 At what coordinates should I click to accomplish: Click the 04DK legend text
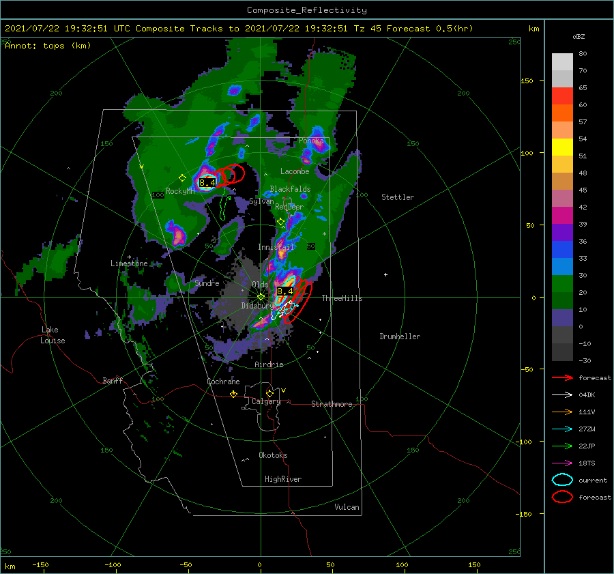[x=587, y=395]
